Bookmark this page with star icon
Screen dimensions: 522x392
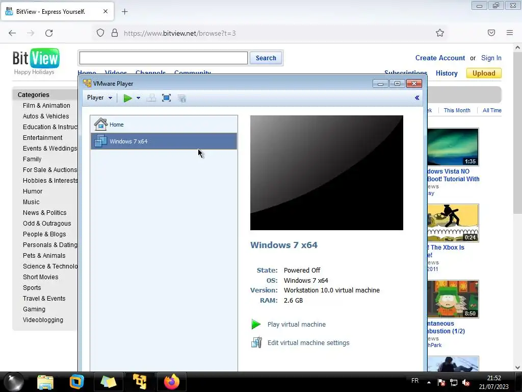(440, 33)
